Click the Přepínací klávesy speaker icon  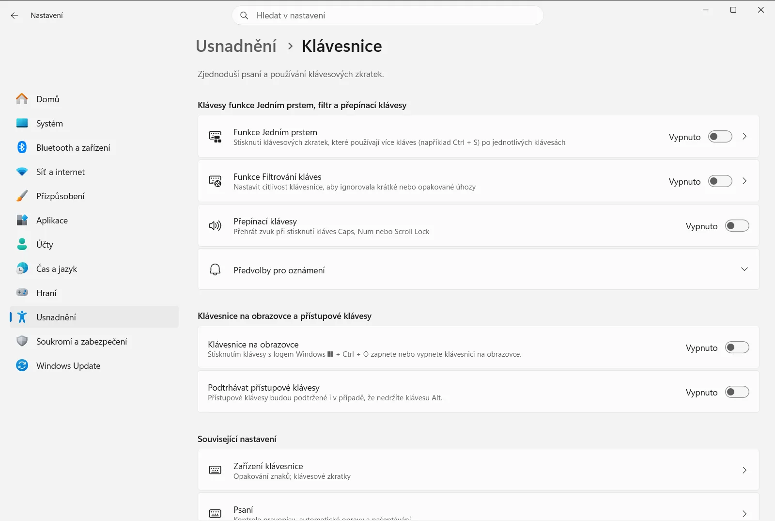(x=215, y=226)
